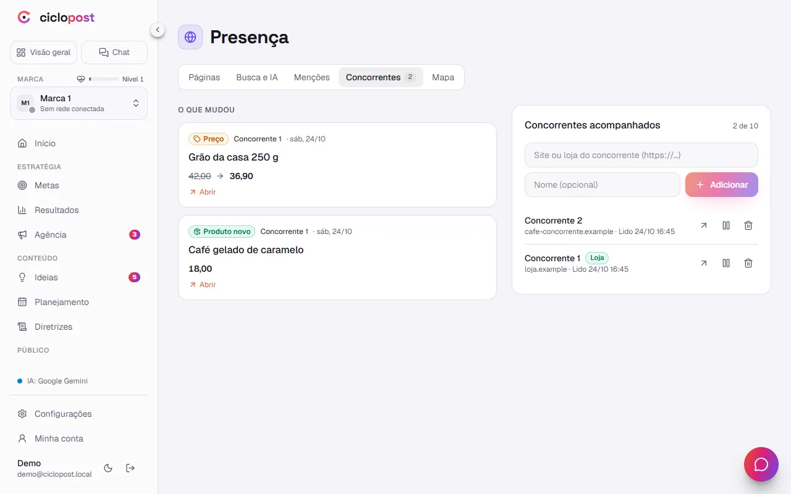Toggle dark mode moon icon
This screenshot has width=791, height=494.
108,468
